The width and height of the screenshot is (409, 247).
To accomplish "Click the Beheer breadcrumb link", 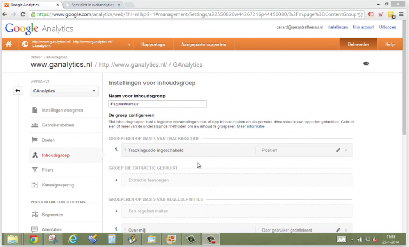I will pyautogui.click(x=36, y=57).
